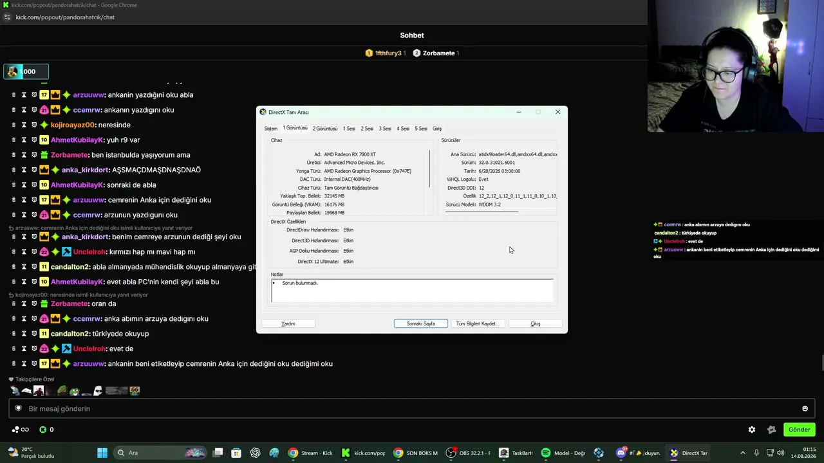Click the "Sorun bulunmadı." note

[300, 283]
